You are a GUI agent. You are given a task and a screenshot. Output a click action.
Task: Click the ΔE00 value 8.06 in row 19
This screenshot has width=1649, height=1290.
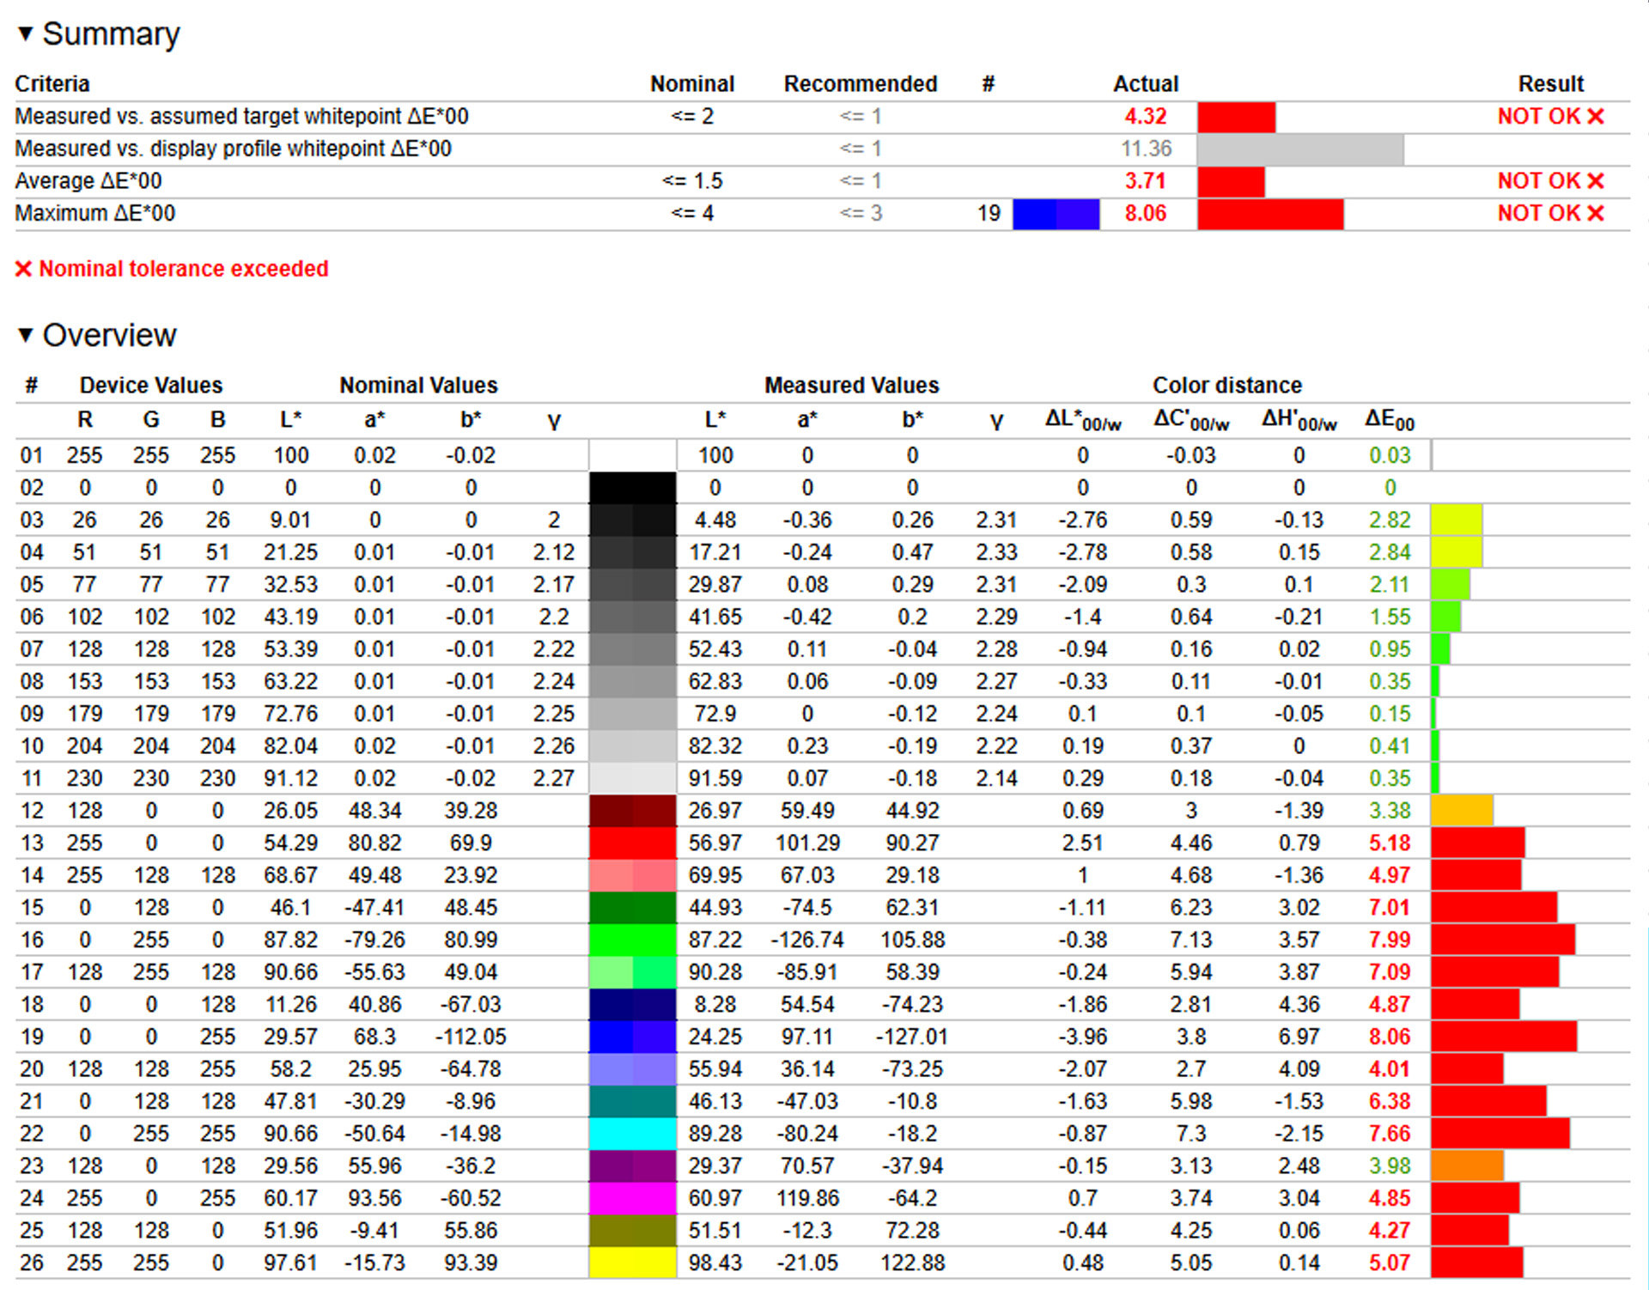1389,1037
